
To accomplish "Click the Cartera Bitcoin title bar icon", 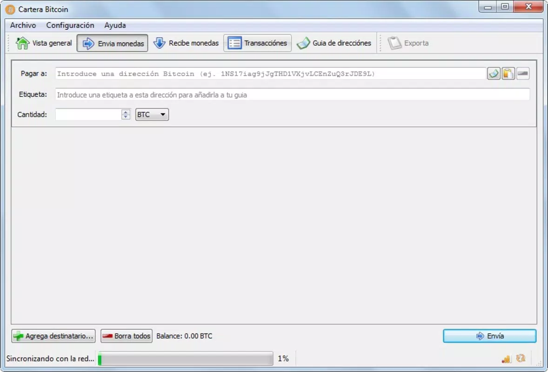I will 10,9.
